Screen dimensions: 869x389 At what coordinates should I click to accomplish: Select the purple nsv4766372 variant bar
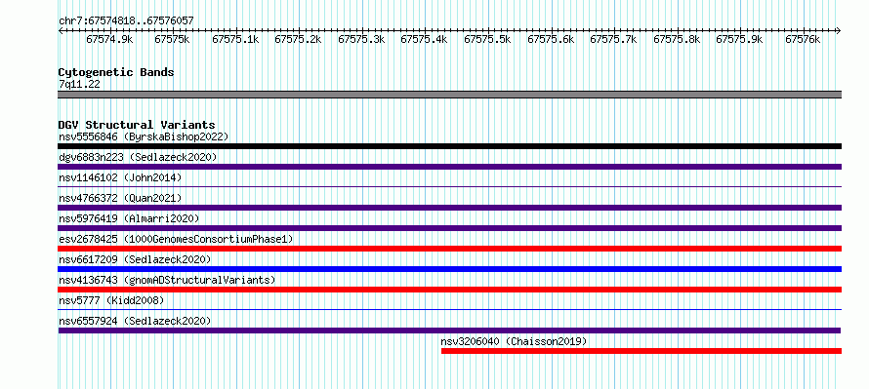449,208
